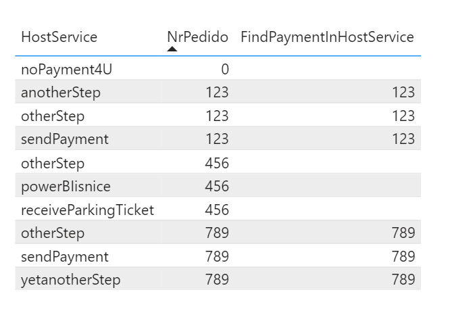Select the 0 value for noPayment4U
This screenshot has height=313, width=450.
(x=225, y=69)
